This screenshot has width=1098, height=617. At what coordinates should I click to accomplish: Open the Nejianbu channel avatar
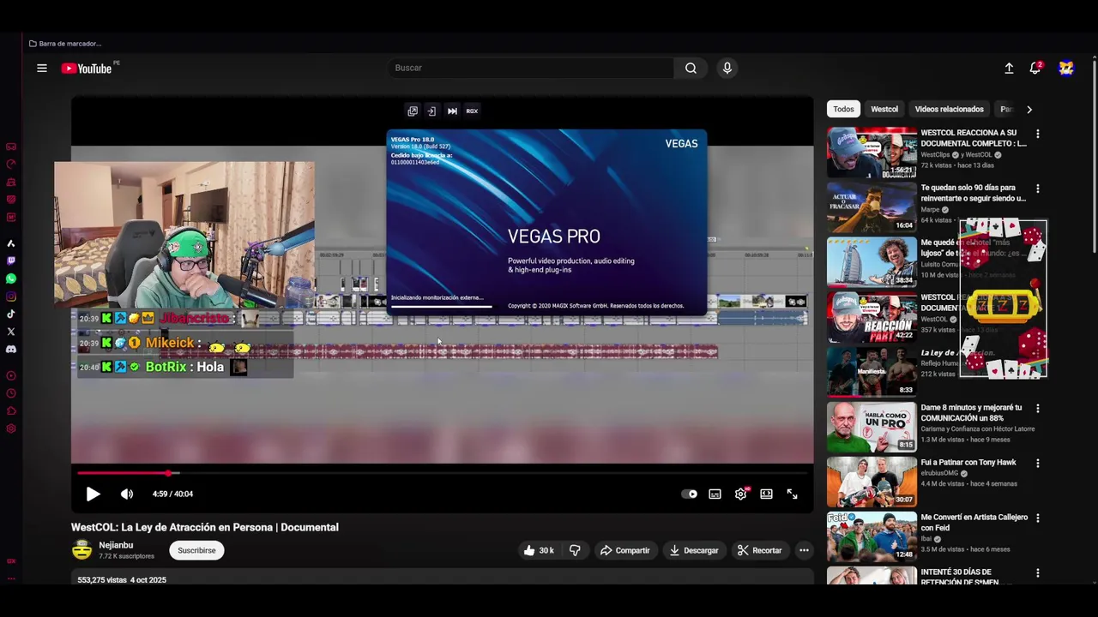pos(81,550)
